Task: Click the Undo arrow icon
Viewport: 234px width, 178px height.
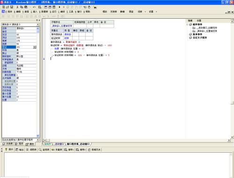Action: point(34,7)
